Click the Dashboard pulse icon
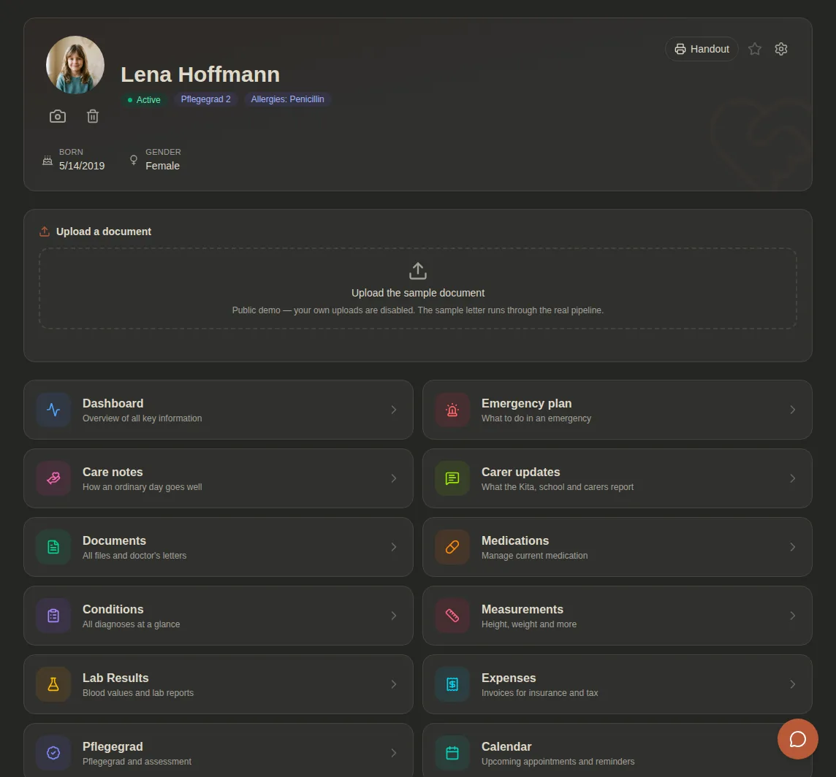This screenshot has height=777, width=836. (53, 410)
